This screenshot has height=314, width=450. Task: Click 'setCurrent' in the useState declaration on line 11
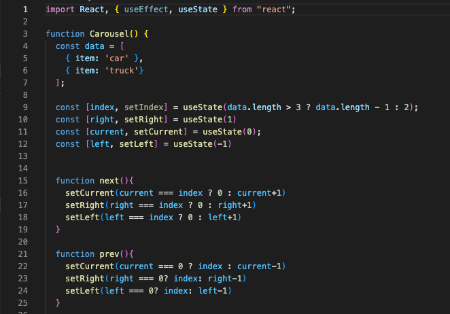click(158, 132)
